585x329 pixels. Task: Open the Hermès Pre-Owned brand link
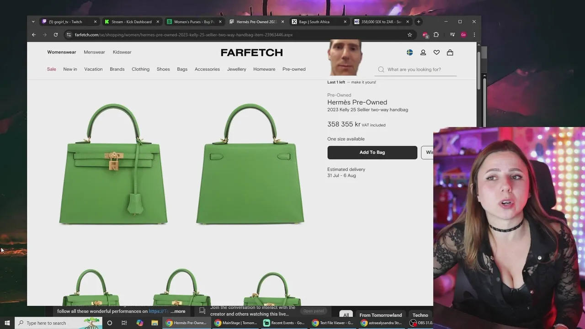[357, 102]
